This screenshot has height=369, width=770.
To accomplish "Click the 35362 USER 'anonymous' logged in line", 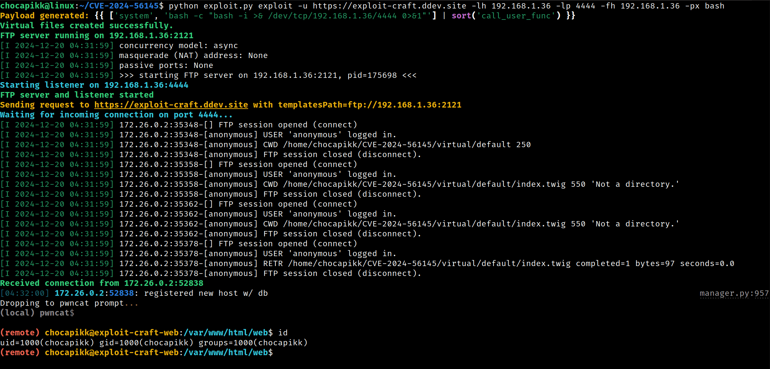I will pos(199,214).
